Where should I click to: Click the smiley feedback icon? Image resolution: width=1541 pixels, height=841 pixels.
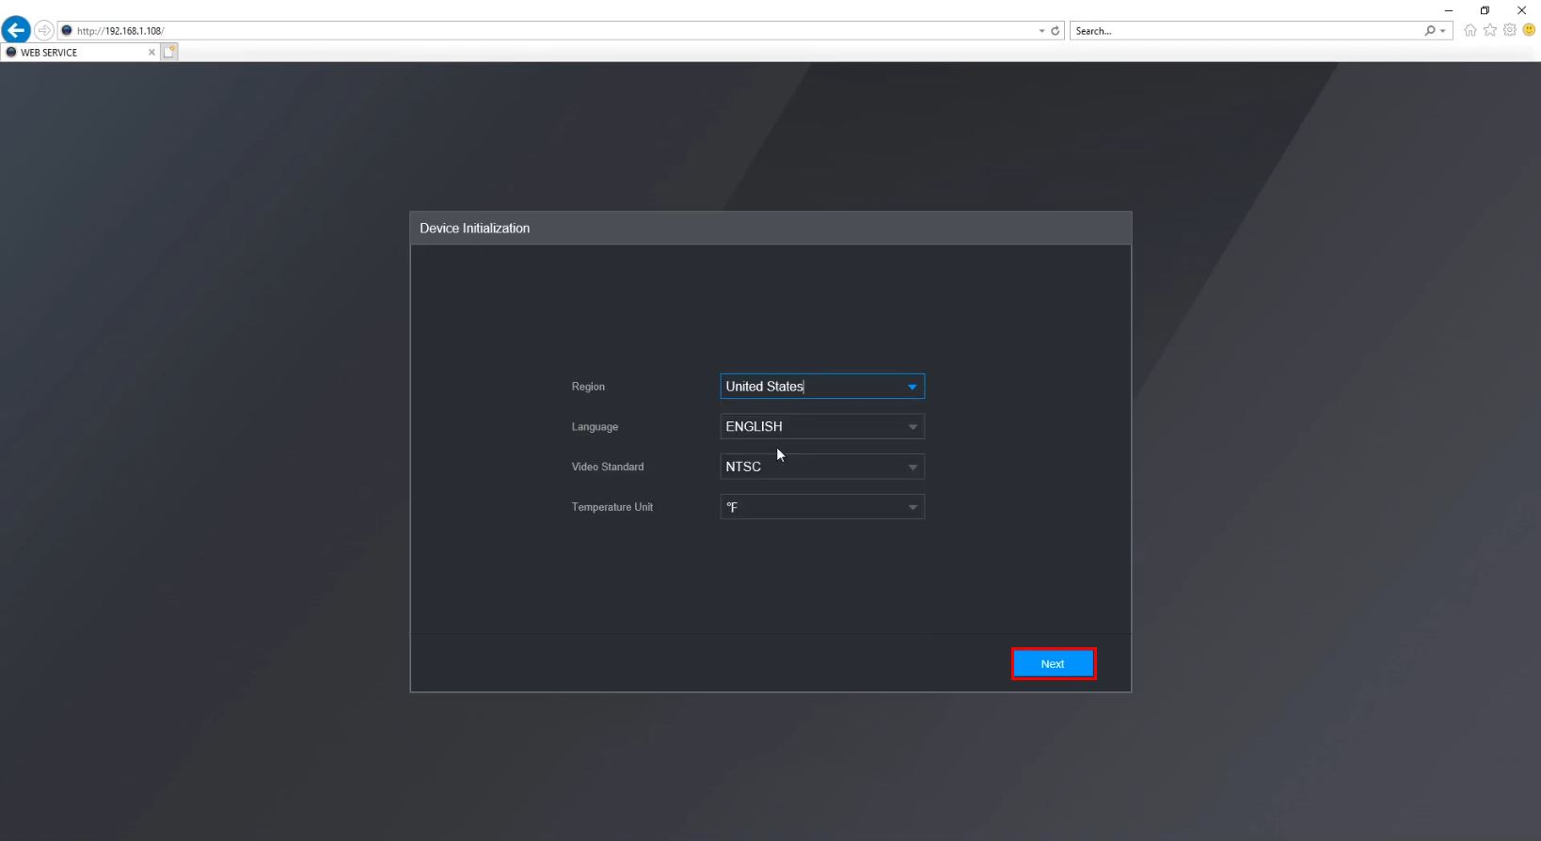[x=1529, y=30]
